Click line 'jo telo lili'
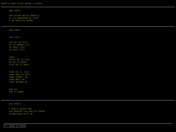The image size is (176, 132). pyautogui.click(x=17, y=50)
